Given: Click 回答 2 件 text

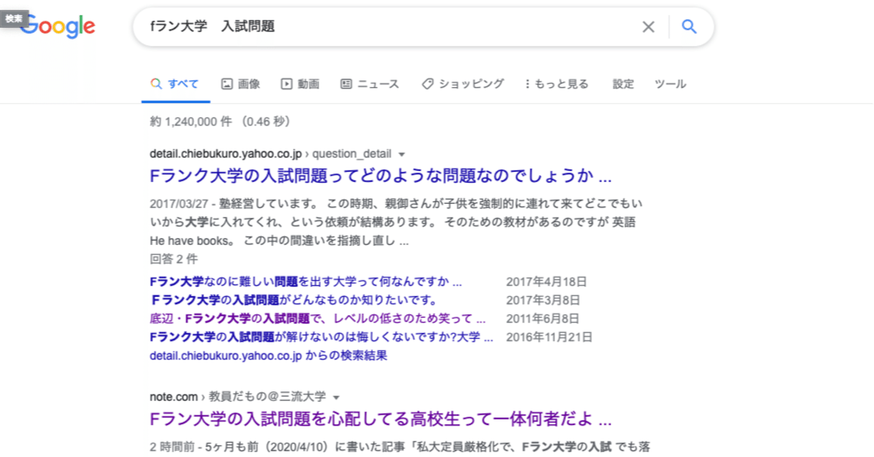Looking at the screenshot, I should (x=173, y=259).
